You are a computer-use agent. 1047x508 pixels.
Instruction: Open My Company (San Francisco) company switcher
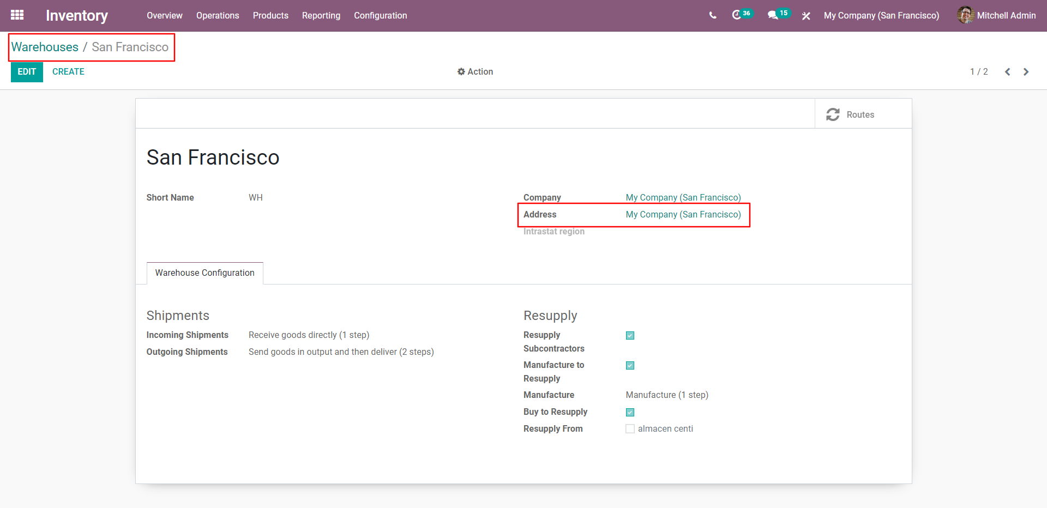(x=881, y=15)
